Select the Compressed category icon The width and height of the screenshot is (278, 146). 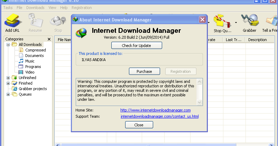tap(21, 50)
